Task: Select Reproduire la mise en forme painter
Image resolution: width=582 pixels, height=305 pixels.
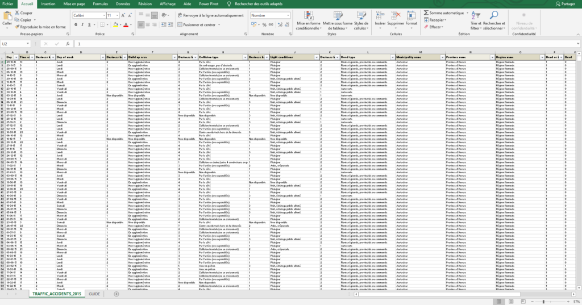Action: pyautogui.click(x=40, y=27)
